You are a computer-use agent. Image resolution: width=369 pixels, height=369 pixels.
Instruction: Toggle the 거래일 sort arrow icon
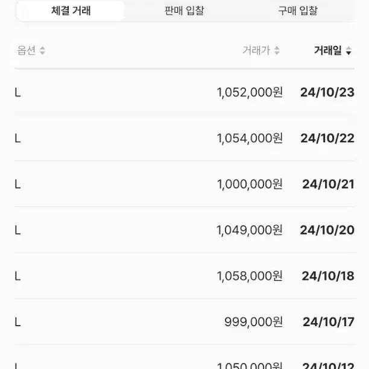click(348, 51)
